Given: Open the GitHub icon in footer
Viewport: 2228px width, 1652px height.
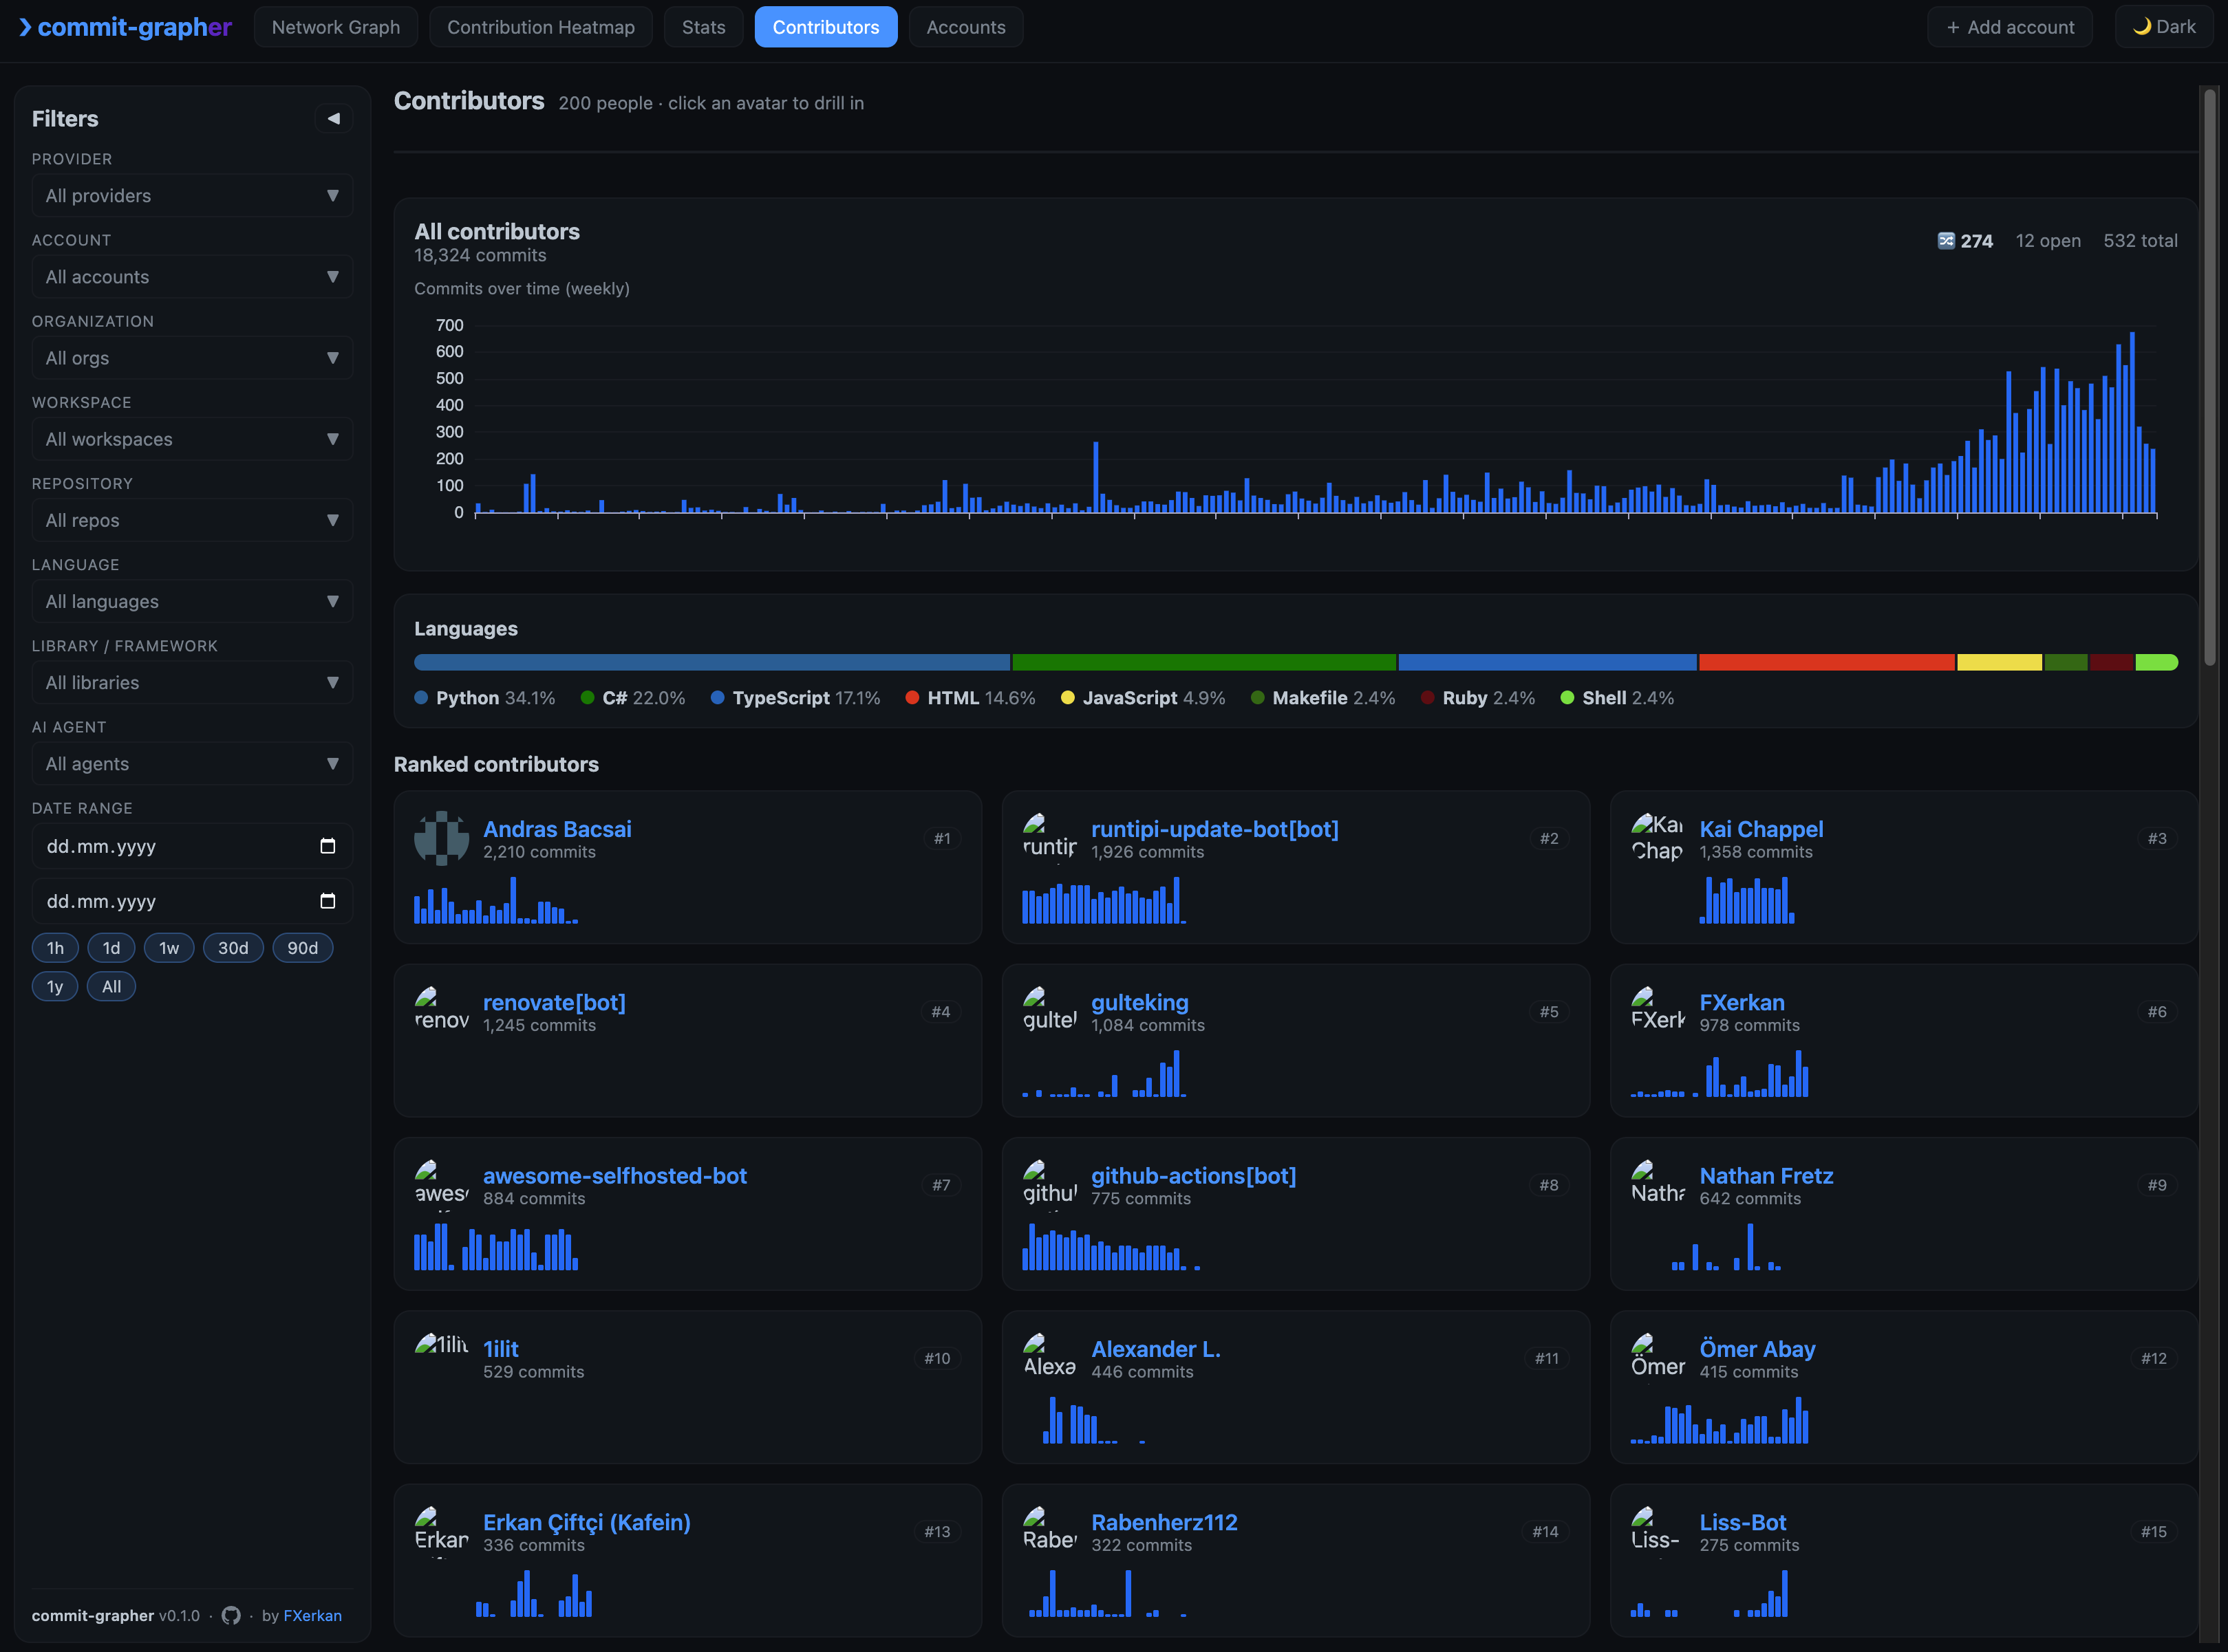Looking at the screenshot, I should coord(231,1615).
